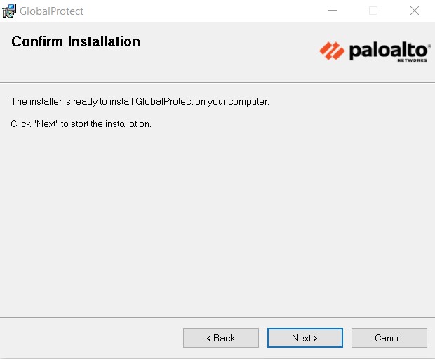
Task: Click the "Confirm Installation" heading
Action: [x=76, y=41]
